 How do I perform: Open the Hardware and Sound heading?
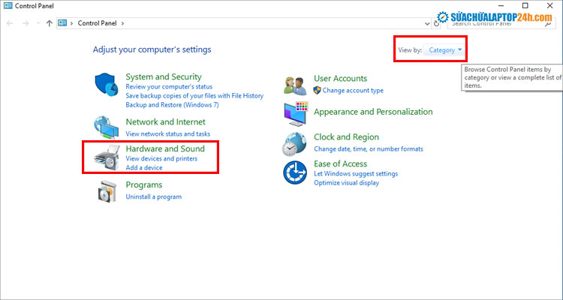(x=164, y=148)
